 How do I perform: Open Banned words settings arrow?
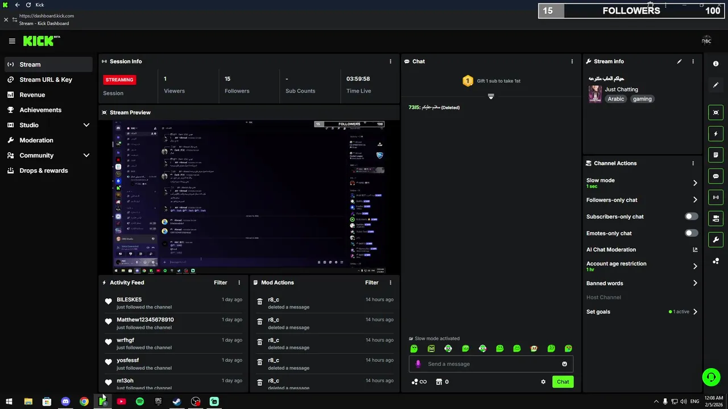click(694, 283)
